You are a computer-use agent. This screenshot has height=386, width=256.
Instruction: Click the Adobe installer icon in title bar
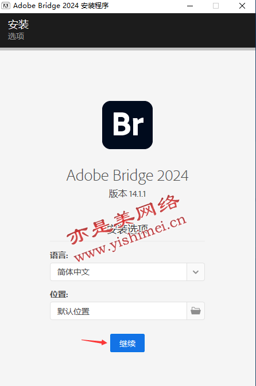[x=5, y=5]
